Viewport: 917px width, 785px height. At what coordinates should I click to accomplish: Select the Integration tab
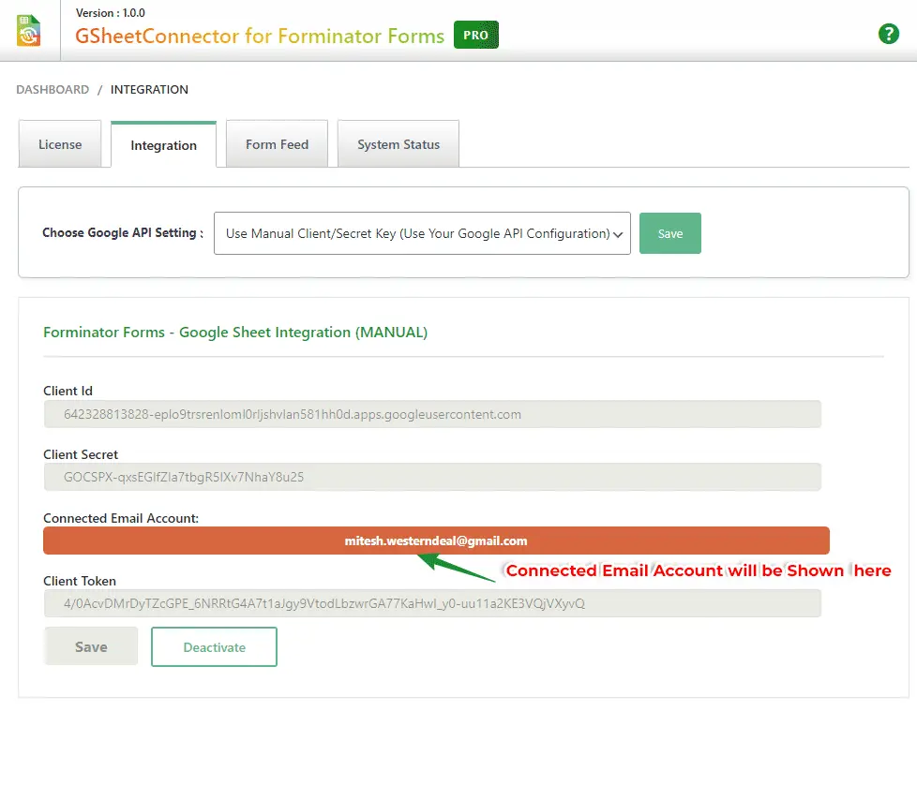(163, 145)
